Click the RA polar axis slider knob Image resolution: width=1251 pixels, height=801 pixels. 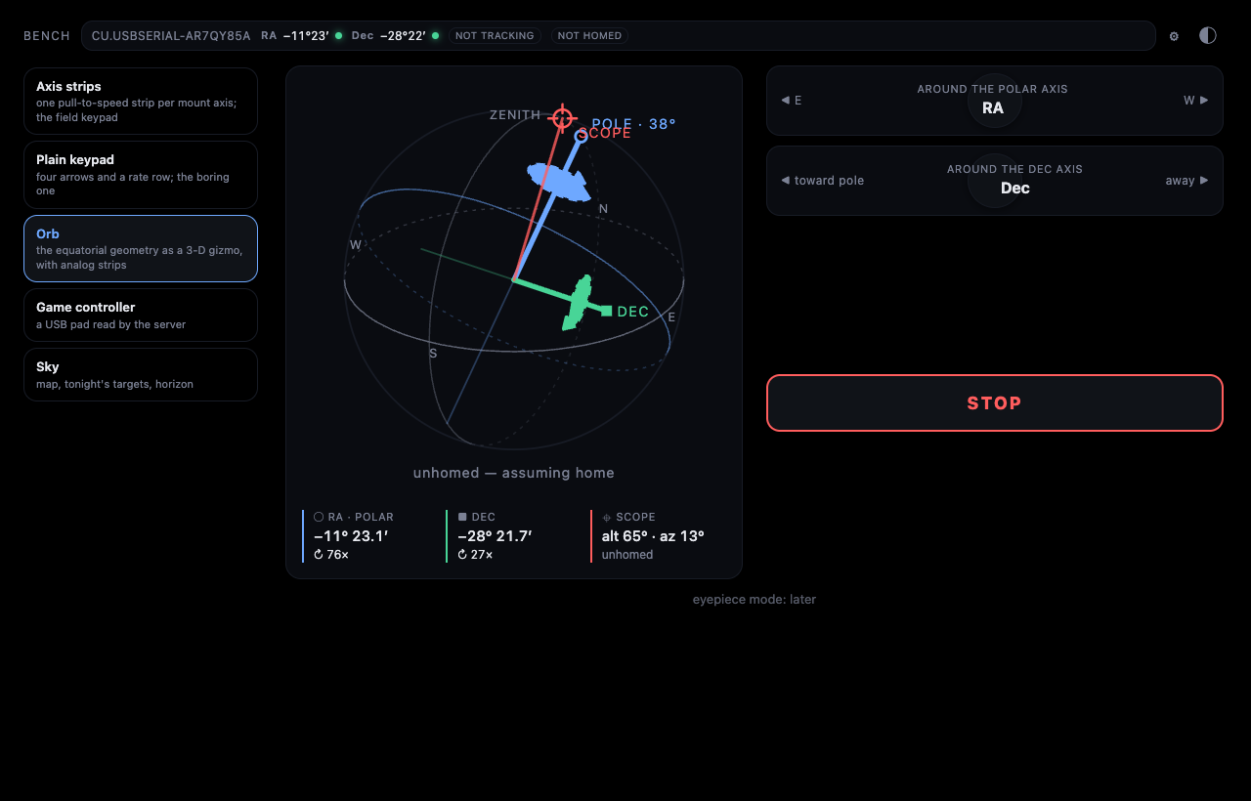click(994, 101)
